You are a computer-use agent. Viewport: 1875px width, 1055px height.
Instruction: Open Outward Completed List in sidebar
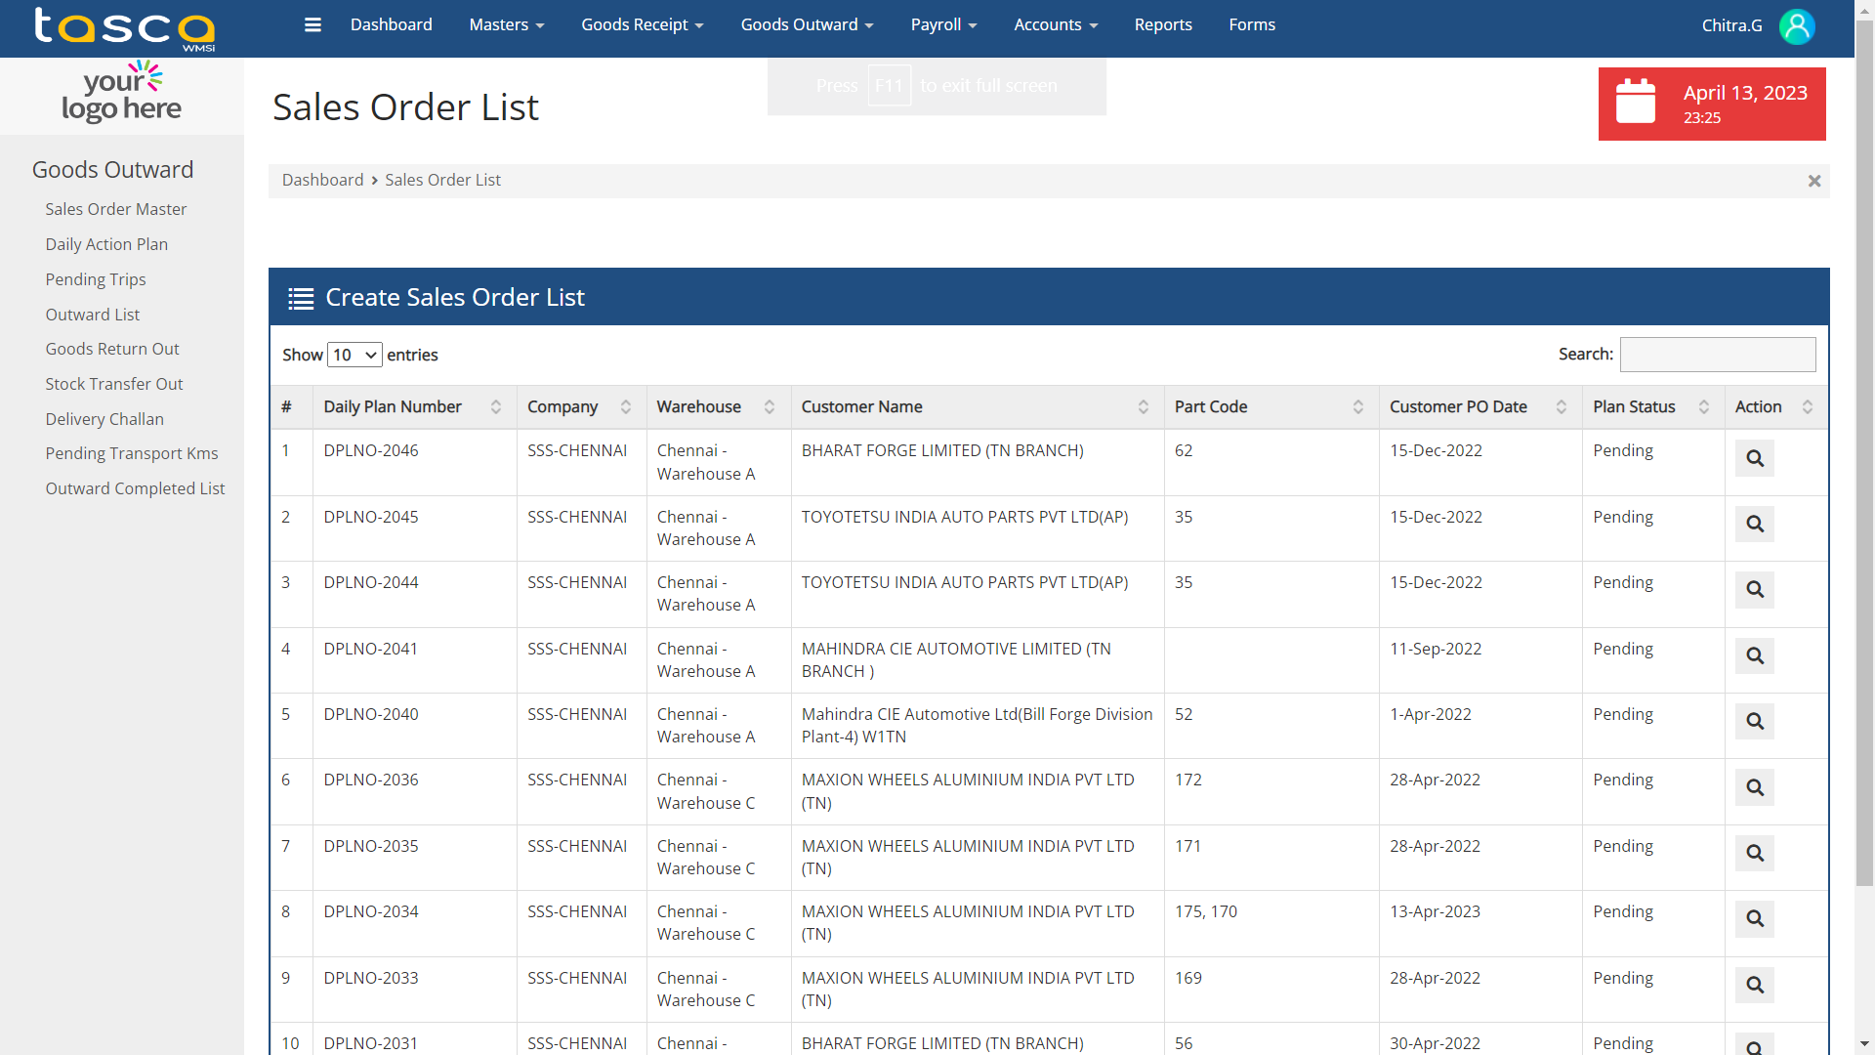pyautogui.click(x=135, y=488)
